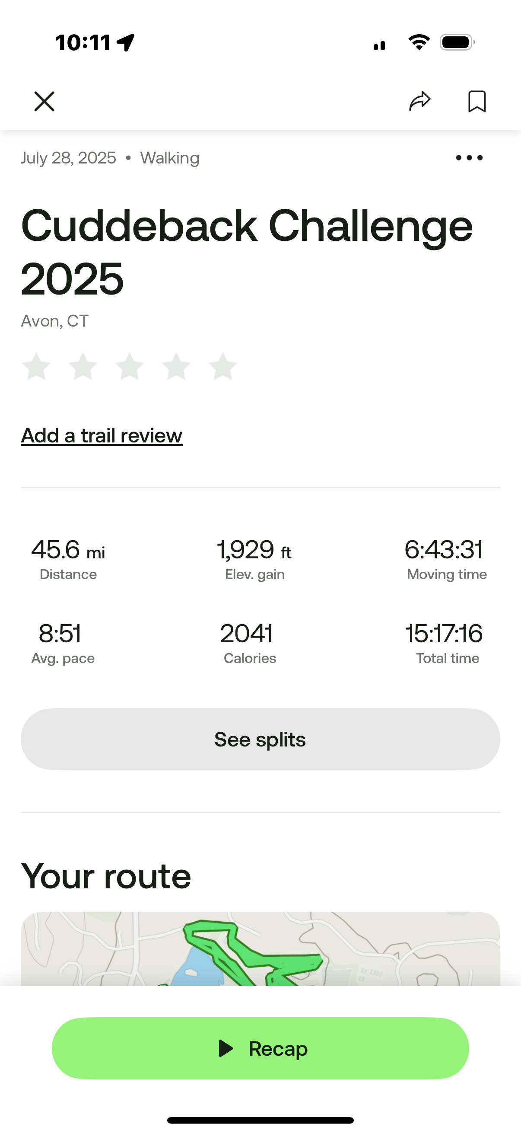
Task: Open the three-dot more options menu
Action: tap(469, 157)
